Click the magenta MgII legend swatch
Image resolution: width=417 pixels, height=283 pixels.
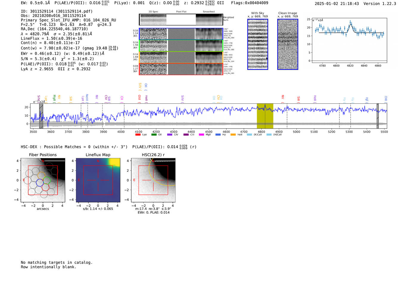pyautogui.click(x=201, y=135)
